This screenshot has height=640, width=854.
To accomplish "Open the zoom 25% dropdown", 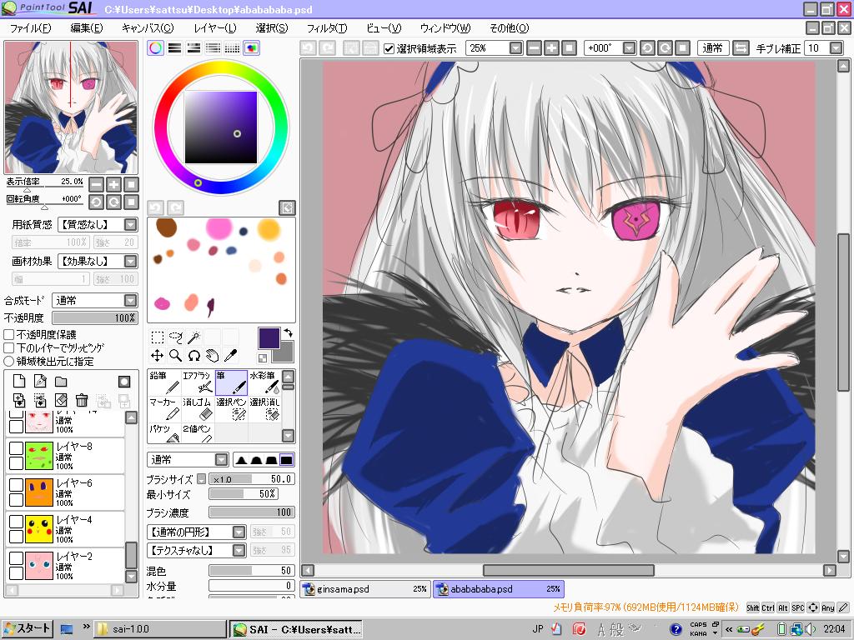I will pyautogui.click(x=515, y=48).
